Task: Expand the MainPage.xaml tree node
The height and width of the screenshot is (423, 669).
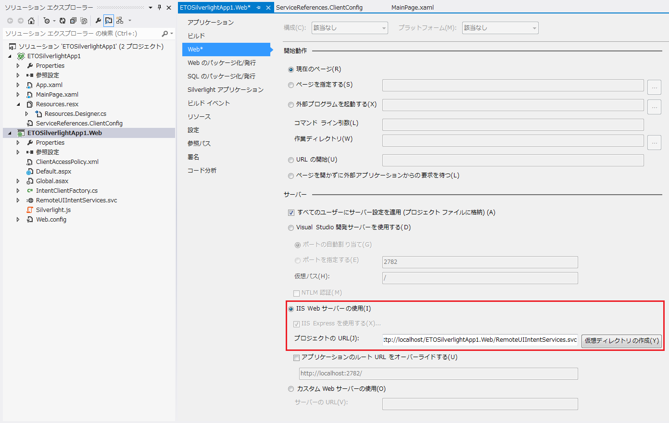Action: pos(18,95)
